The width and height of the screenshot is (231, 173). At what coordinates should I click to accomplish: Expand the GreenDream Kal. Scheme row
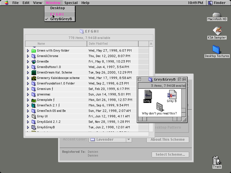click(x=28, y=73)
